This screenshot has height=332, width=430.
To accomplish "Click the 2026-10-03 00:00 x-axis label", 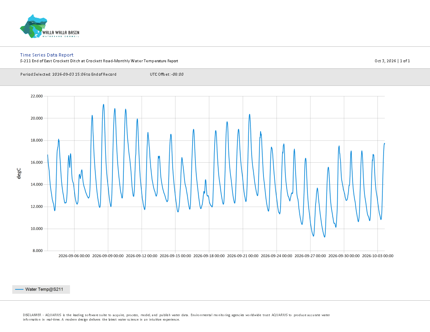I will coord(377,256).
